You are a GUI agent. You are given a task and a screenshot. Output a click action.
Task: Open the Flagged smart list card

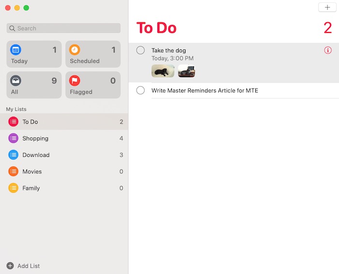coord(93,85)
